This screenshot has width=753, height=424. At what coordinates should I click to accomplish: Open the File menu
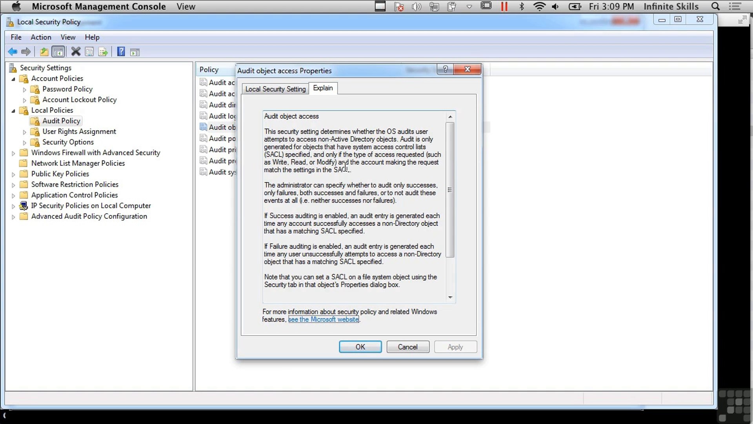point(16,37)
